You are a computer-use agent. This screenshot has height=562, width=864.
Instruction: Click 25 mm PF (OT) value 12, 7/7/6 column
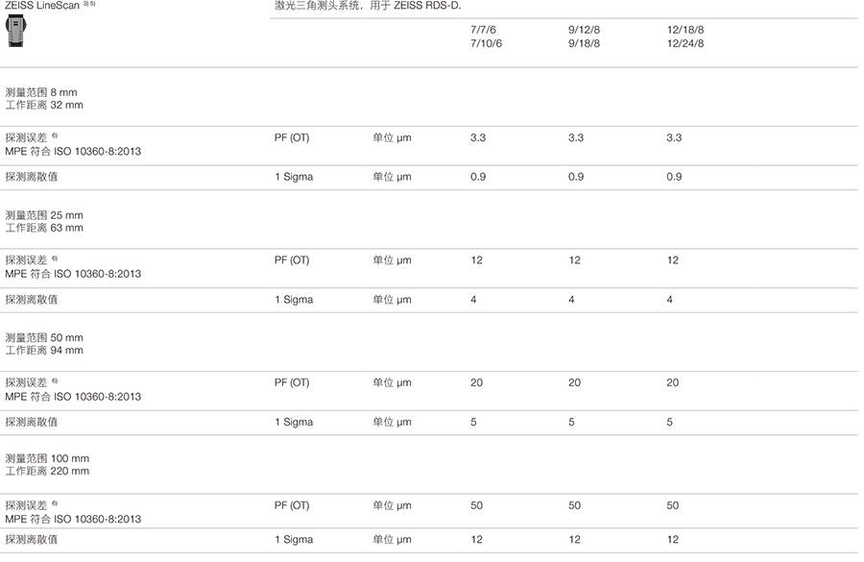click(x=476, y=260)
